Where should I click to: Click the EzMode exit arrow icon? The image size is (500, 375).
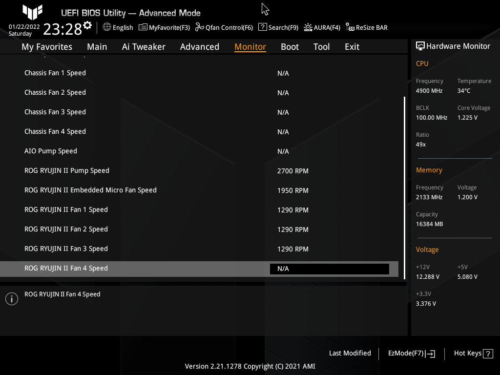tap(430, 354)
